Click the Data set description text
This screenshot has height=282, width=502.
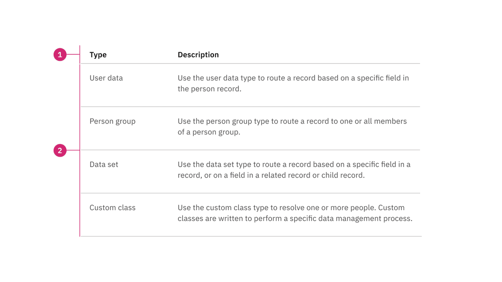pyautogui.click(x=294, y=170)
